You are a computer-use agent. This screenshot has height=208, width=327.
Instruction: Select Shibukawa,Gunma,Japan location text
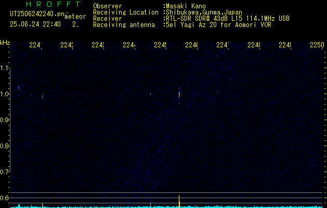[204, 12]
